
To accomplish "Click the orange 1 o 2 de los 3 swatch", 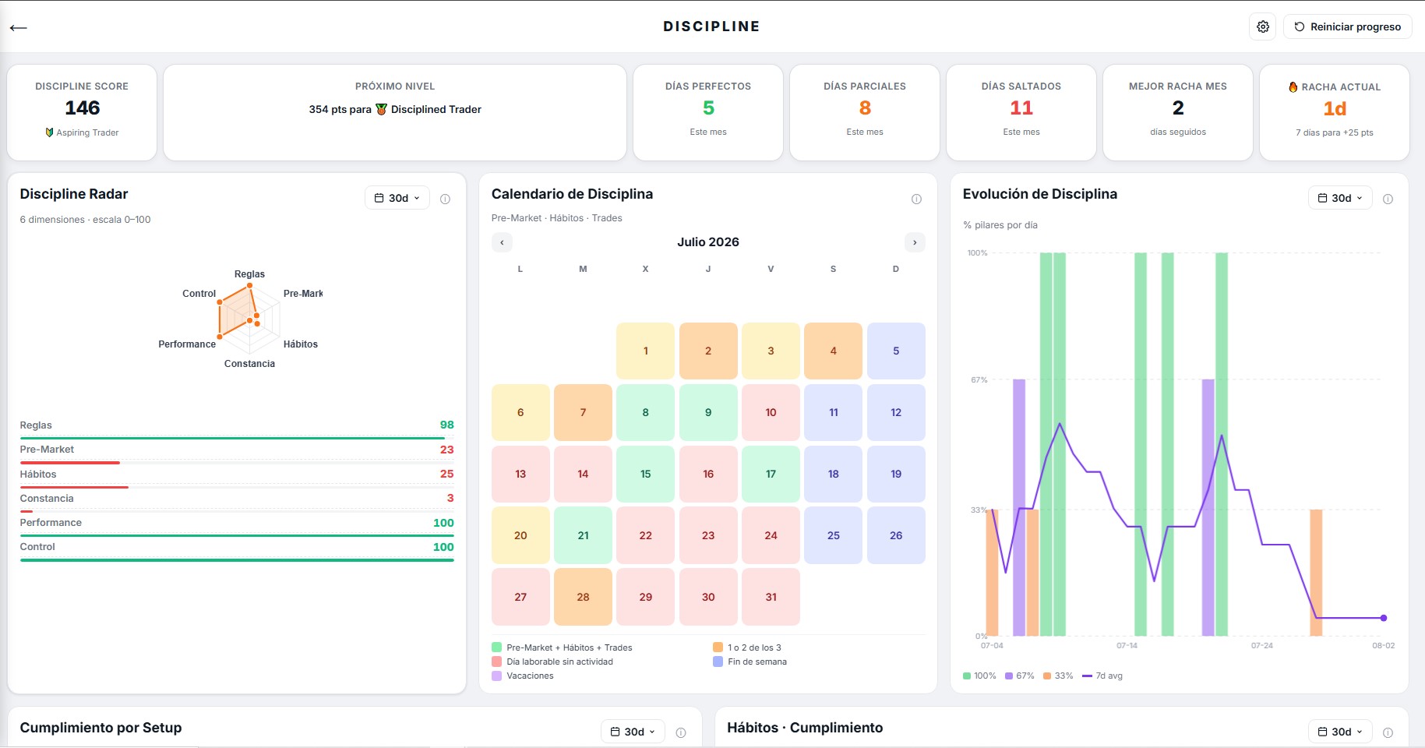I will 718,647.
